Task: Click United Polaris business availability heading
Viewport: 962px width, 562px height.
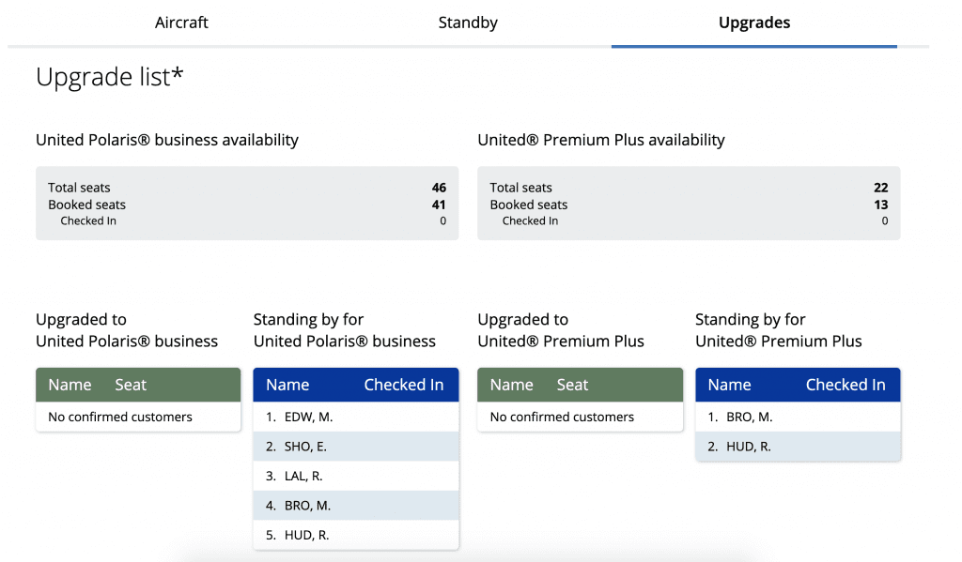Action: [167, 140]
